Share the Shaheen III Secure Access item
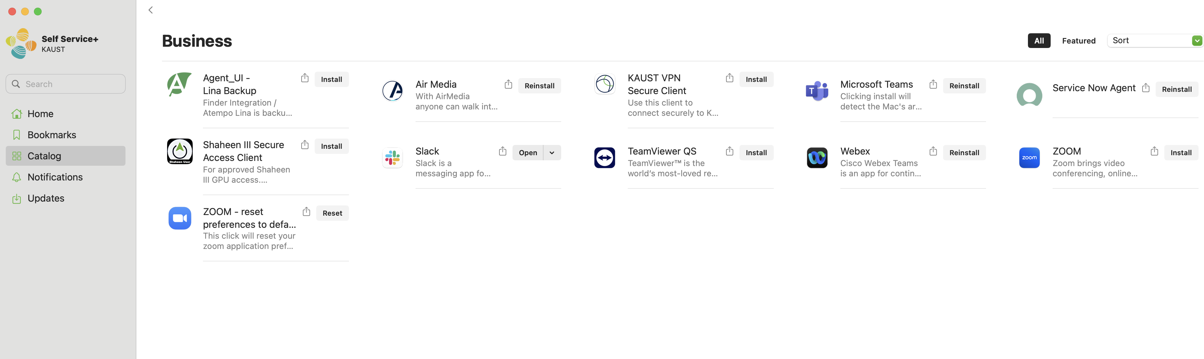 tap(305, 145)
